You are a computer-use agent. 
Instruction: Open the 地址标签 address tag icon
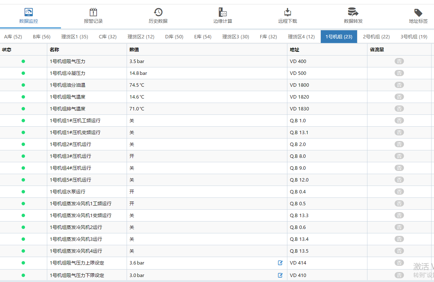pyautogui.click(x=418, y=12)
